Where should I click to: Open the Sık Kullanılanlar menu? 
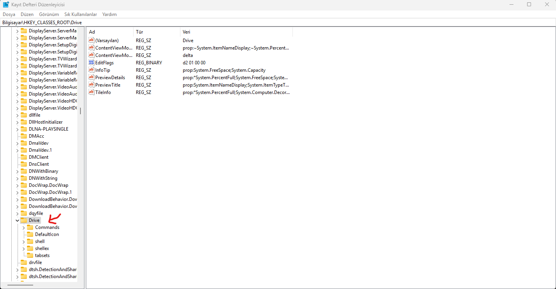pyautogui.click(x=80, y=14)
